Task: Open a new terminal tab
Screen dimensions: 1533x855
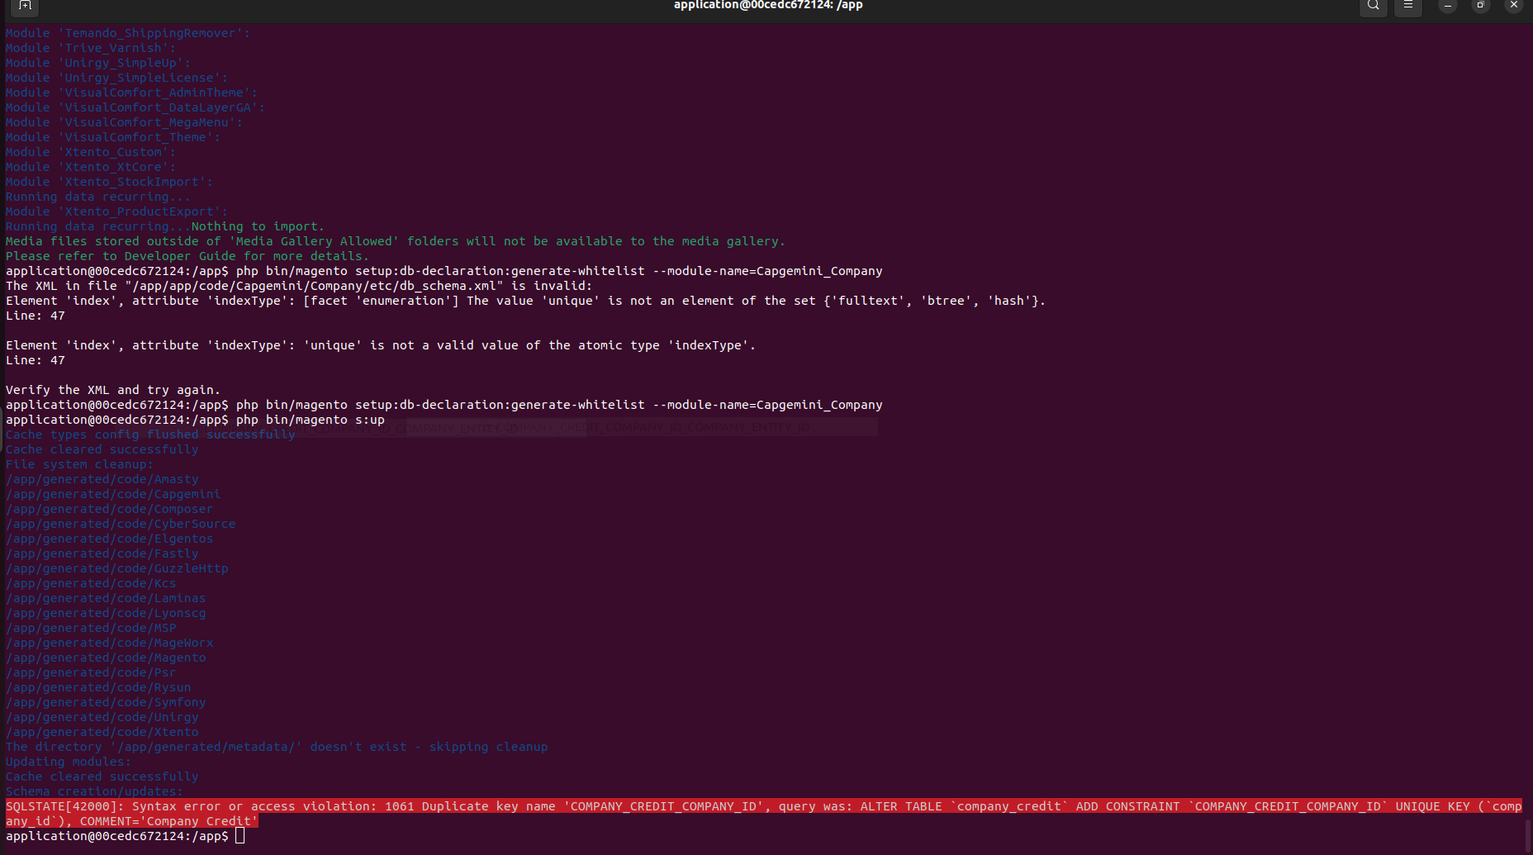Action: coord(25,6)
